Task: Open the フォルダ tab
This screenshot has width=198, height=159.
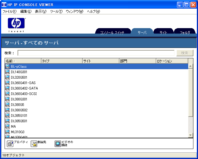Action: (x=185, y=32)
